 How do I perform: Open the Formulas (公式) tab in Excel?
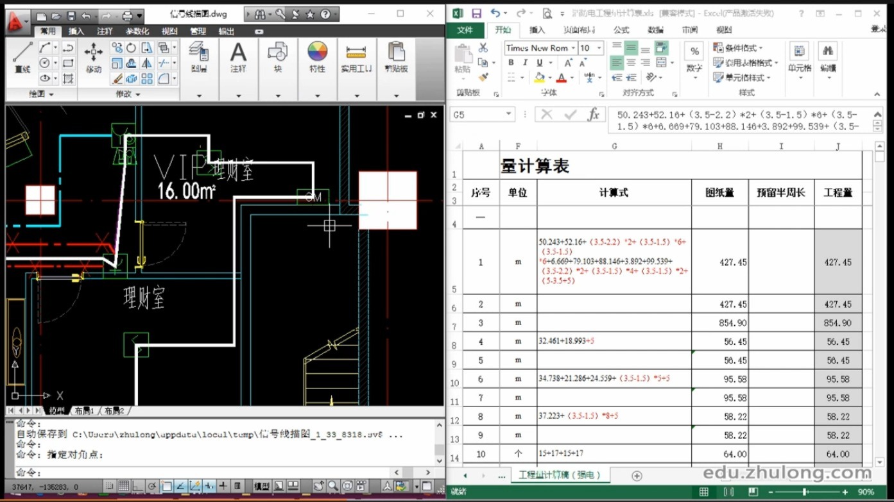point(621,29)
